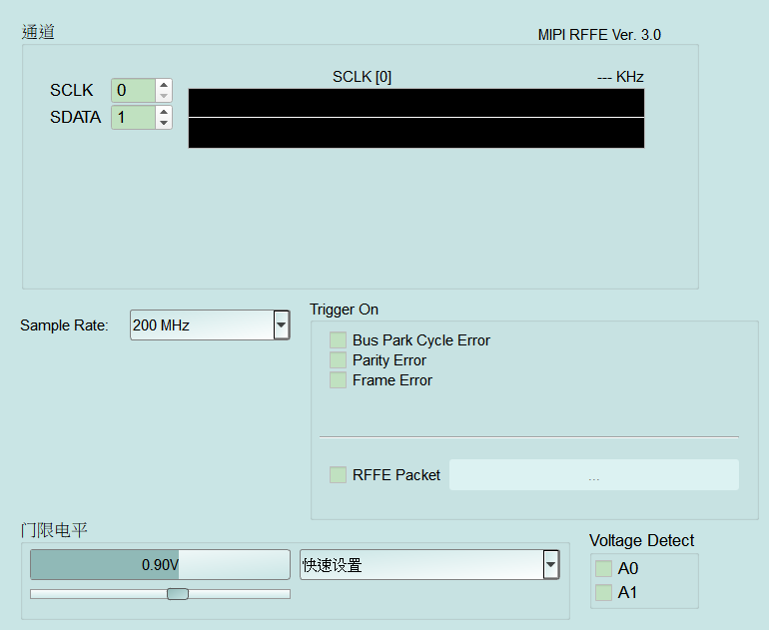
Task: Click the threshold level slider thumb
Action: pyautogui.click(x=178, y=594)
